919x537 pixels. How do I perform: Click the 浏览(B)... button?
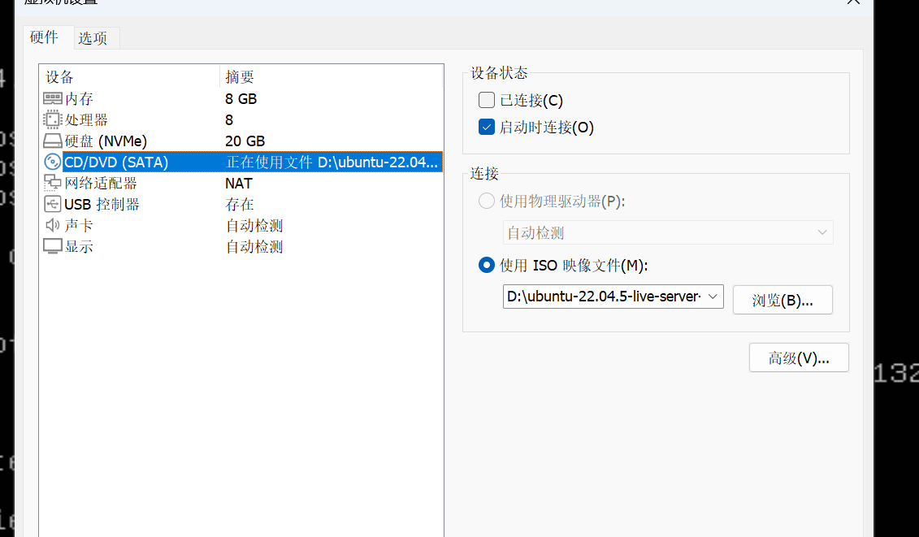click(x=782, y=300)
